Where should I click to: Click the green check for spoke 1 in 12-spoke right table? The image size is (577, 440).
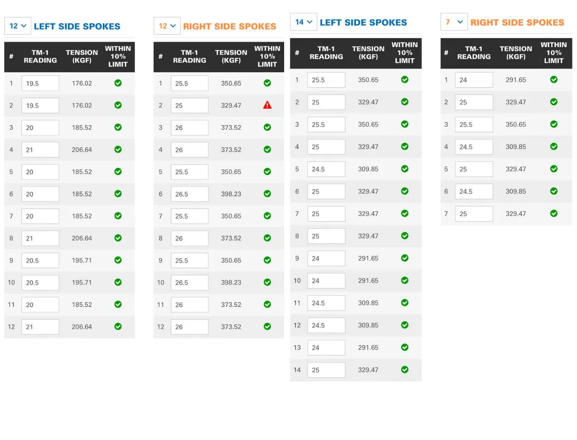coord(267,83)
